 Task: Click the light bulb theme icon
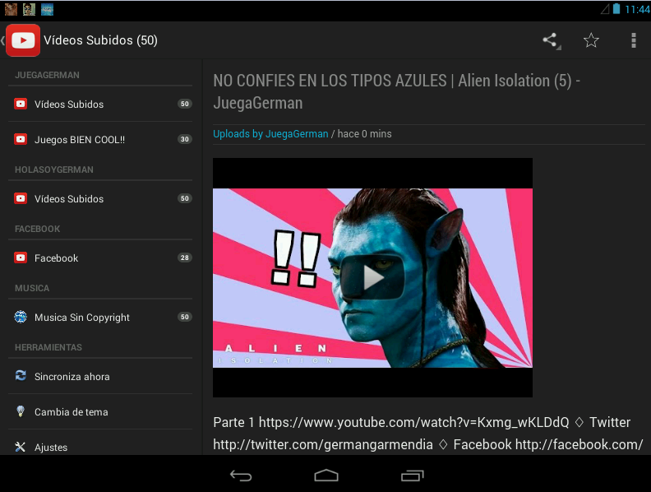[x=21, y=411]
